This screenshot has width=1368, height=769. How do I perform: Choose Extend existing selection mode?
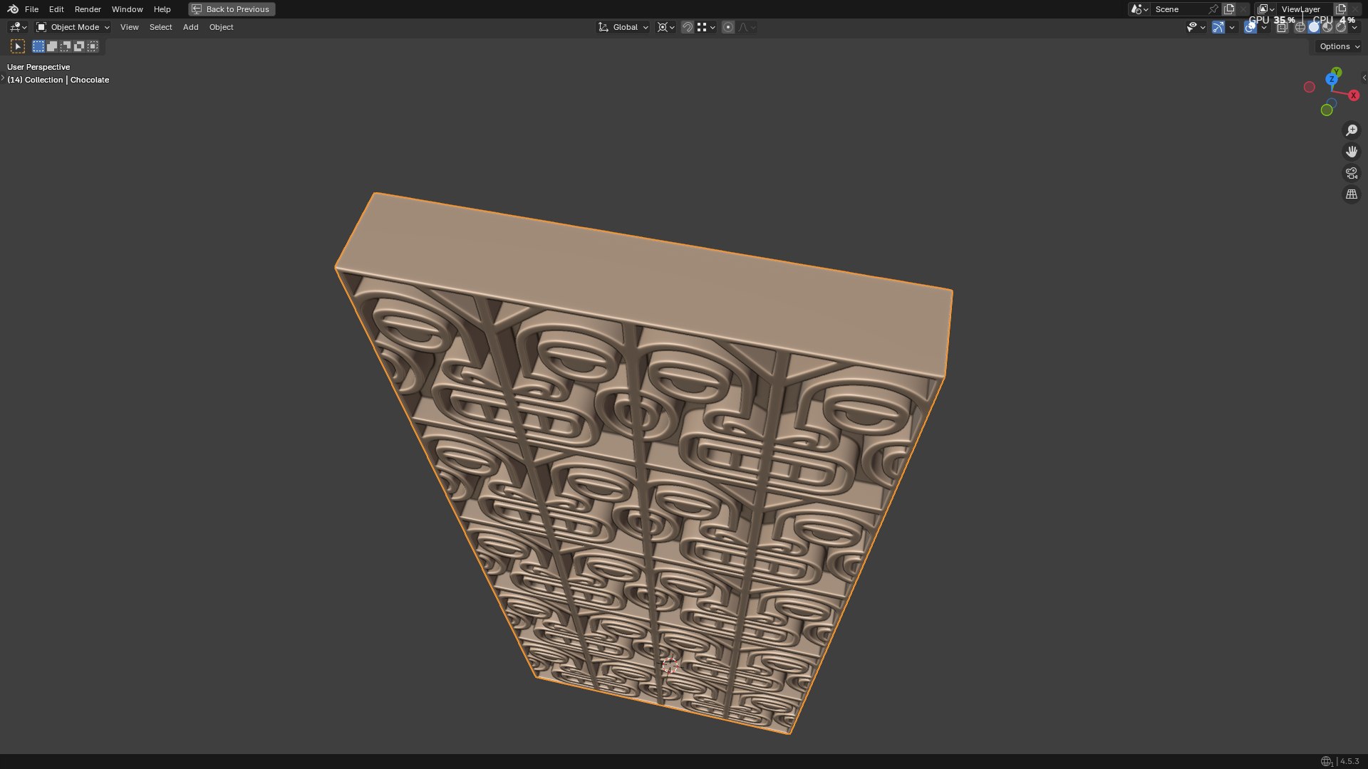click(52, 46)
